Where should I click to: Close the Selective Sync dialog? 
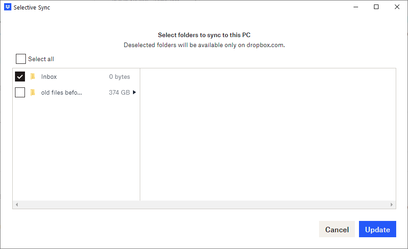coord(397,7)
